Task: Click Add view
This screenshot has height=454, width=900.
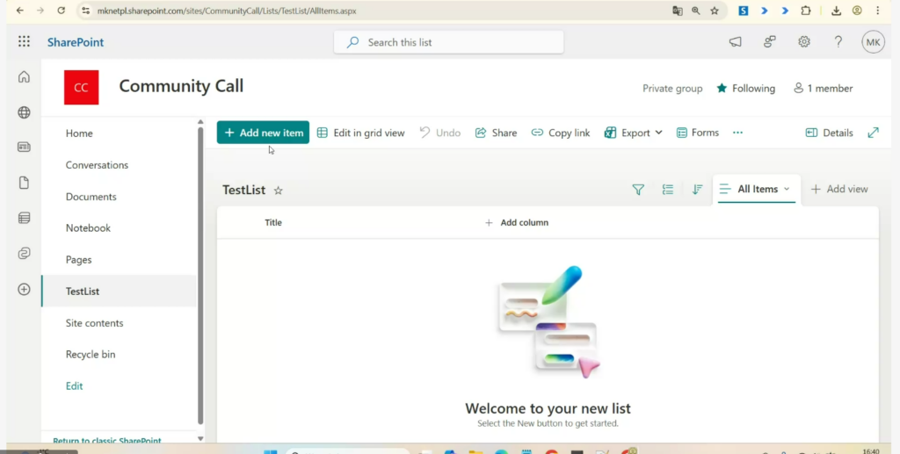Action: pos(839,189)
